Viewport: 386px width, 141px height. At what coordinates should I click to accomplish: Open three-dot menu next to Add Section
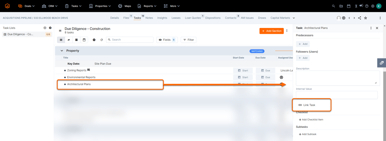[x=287, y=31]
